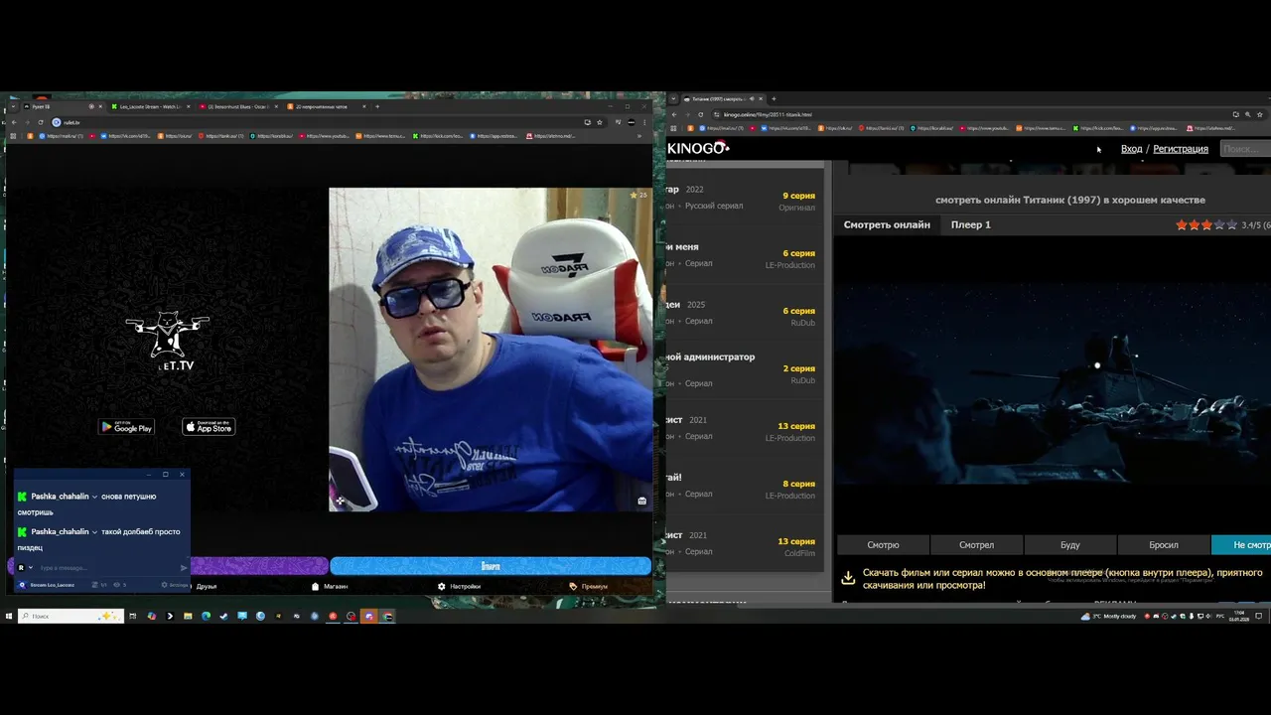Viewport: 1271px width, 715px height.
Task: Open taskbar clock and date
Action: (x=1239, y=616)
